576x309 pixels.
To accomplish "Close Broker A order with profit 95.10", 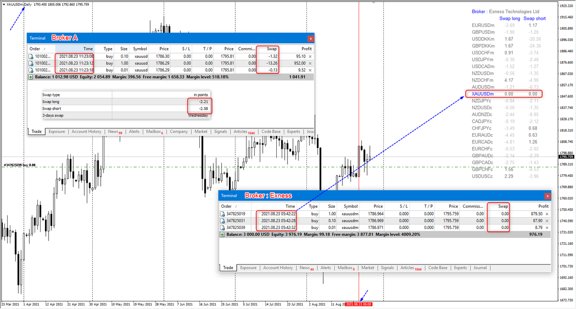I will click(x=310, y=57).
